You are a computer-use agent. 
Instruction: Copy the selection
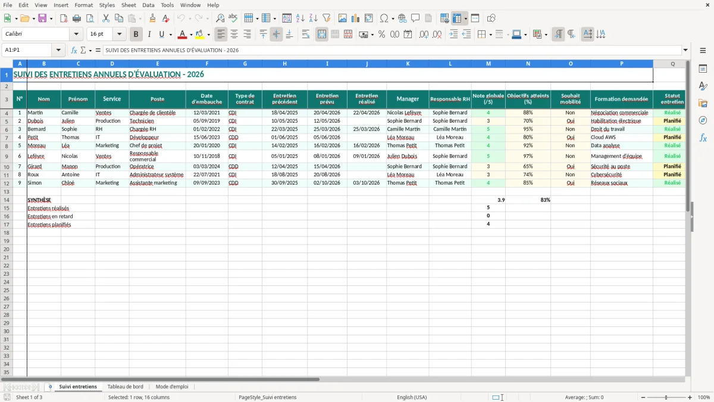[x=119, y=18]
